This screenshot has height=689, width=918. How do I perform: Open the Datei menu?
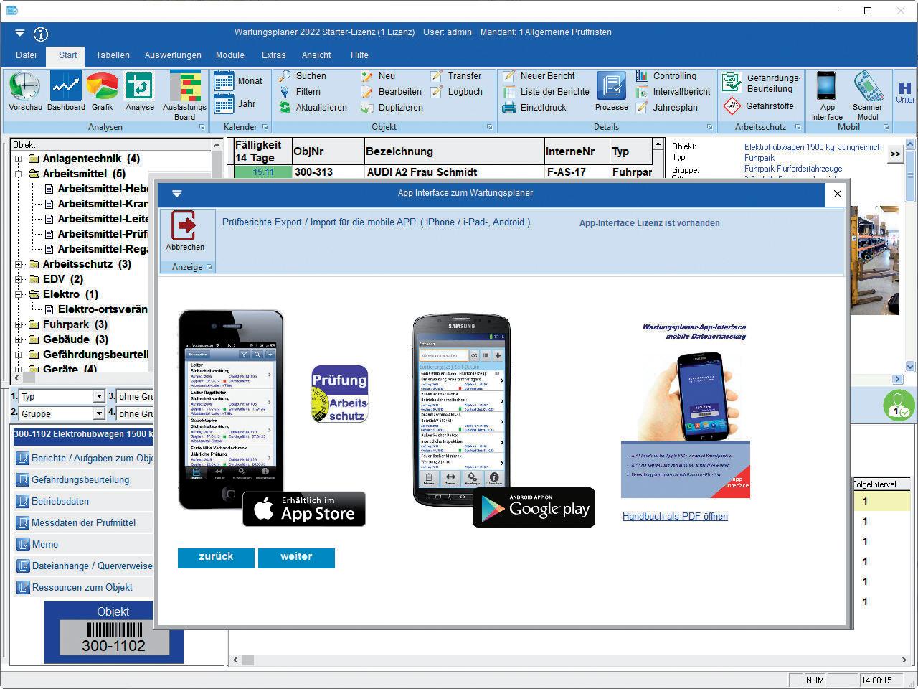tap(26, 55)
